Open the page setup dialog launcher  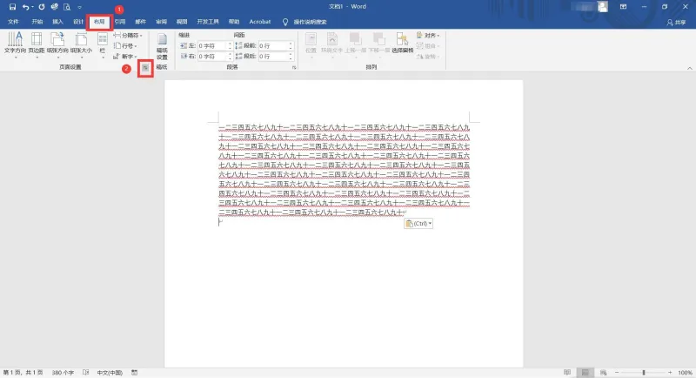pos(145,68)
